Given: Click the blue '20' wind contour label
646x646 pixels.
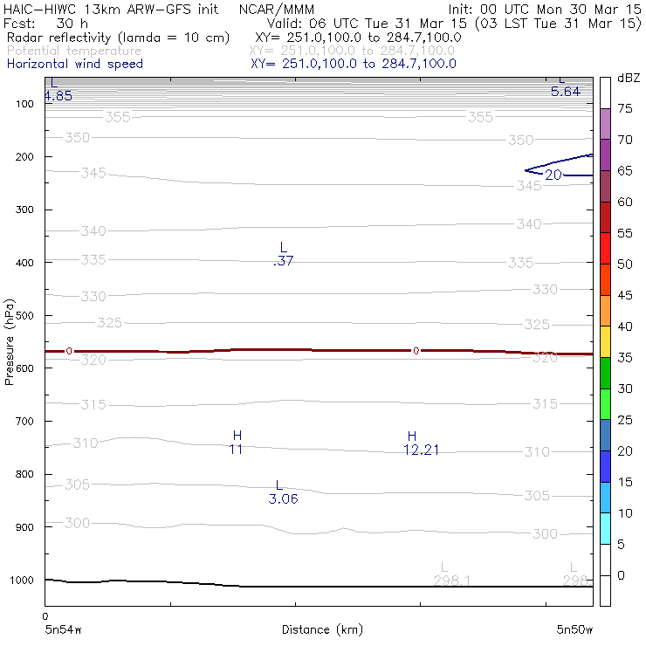Looking at the screenshot, I should 553,175.
